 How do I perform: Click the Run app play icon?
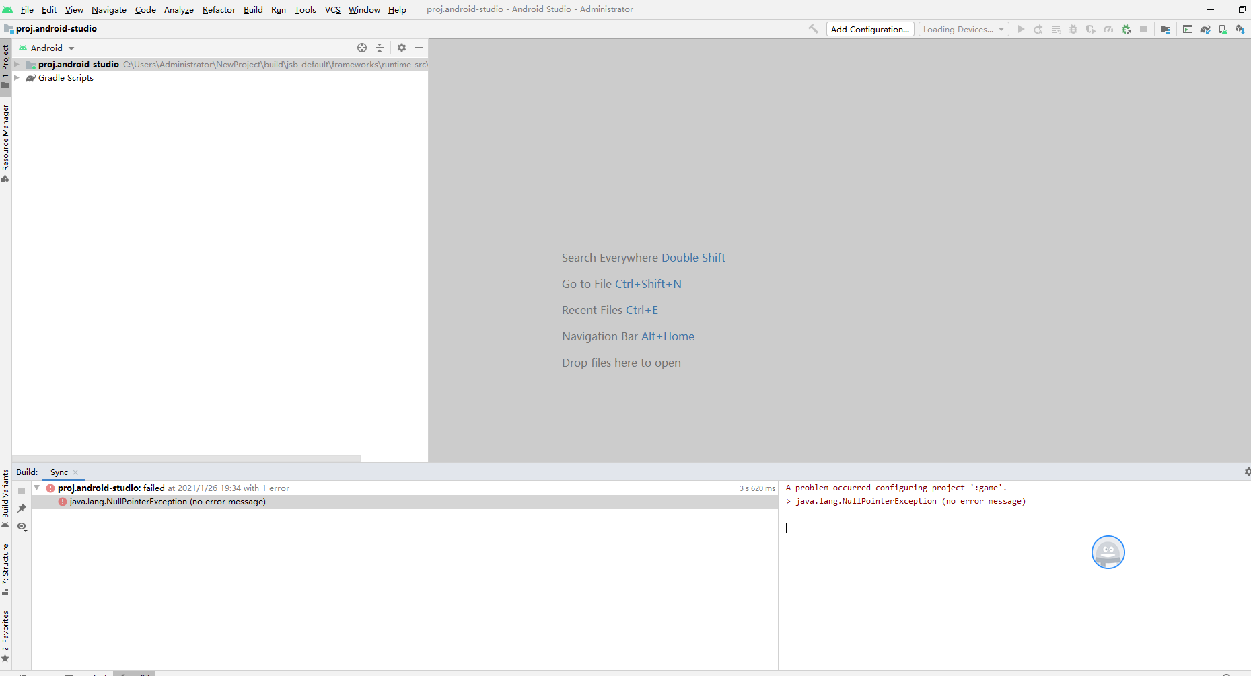(1021, 29)
